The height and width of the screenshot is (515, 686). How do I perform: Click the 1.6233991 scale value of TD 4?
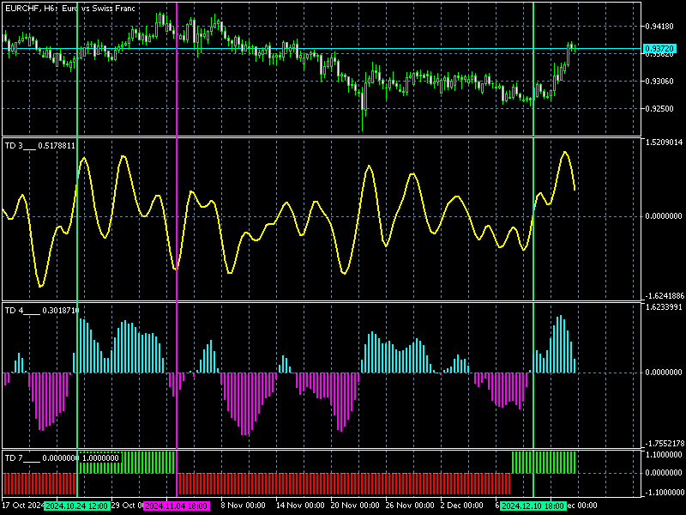pos(664,307)
